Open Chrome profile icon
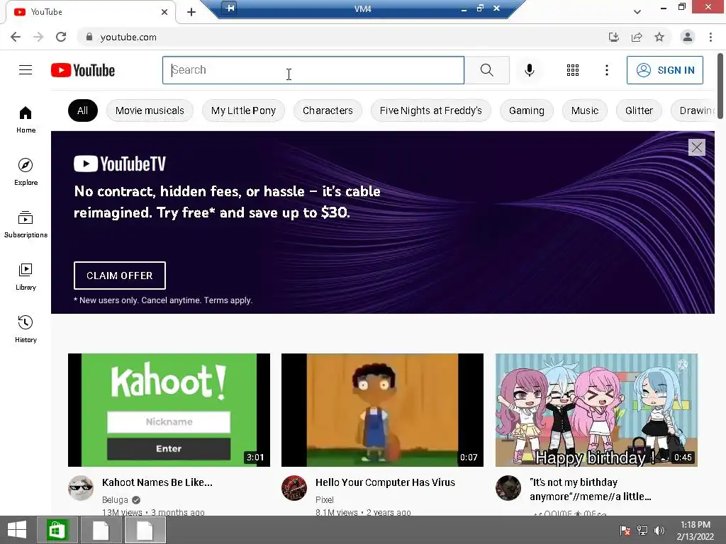Image resolution: width=726 pixels, height=544 pixels. coord(688,37)
